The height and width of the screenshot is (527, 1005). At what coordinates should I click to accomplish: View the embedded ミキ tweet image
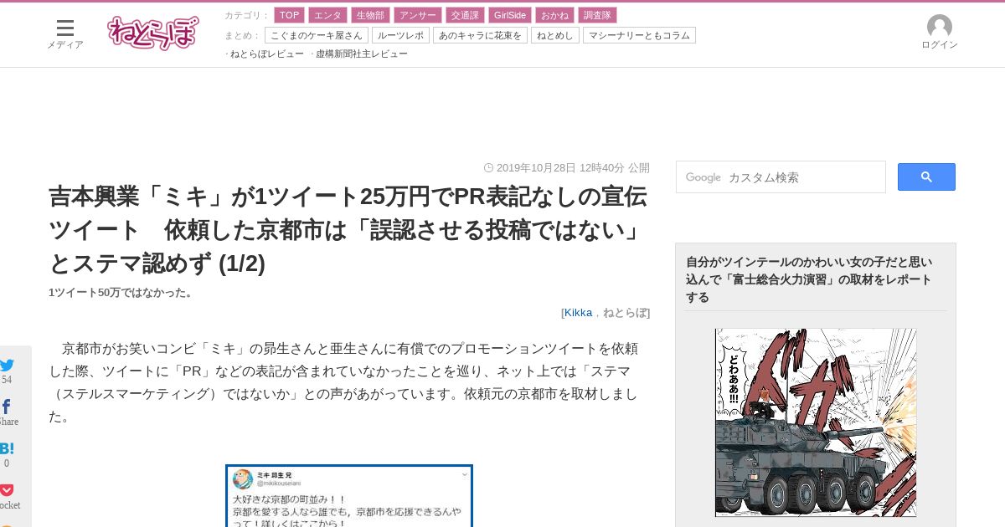pyautogui.click(x=349, y=496)
